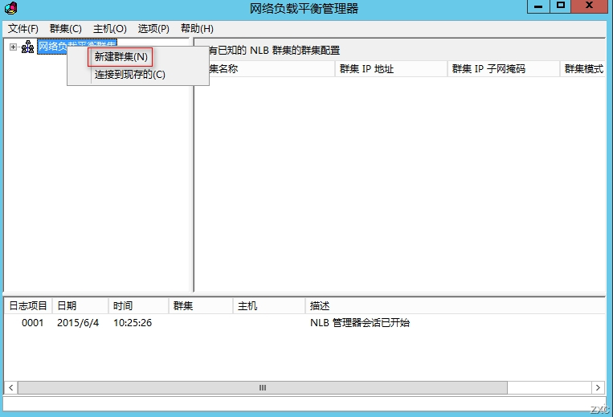Open the 文件(F) menu
The width and height of the screenshot is (613, 417).
[x=23, y=29]
